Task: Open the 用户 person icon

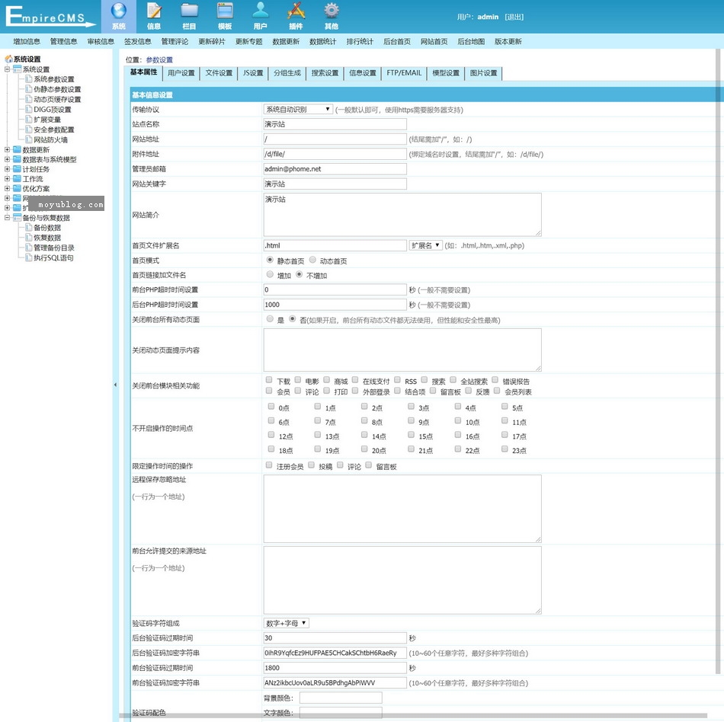Action: tap(261, 11)
